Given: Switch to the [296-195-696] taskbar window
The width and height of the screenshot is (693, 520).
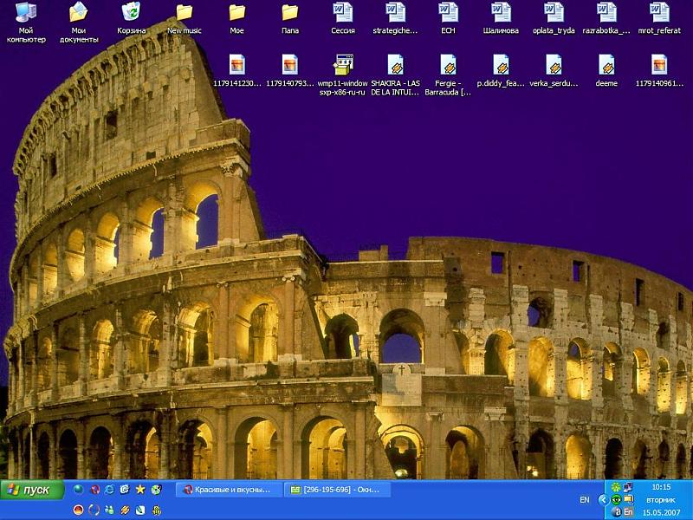Looking at the screenshot, I should [337, 490].
